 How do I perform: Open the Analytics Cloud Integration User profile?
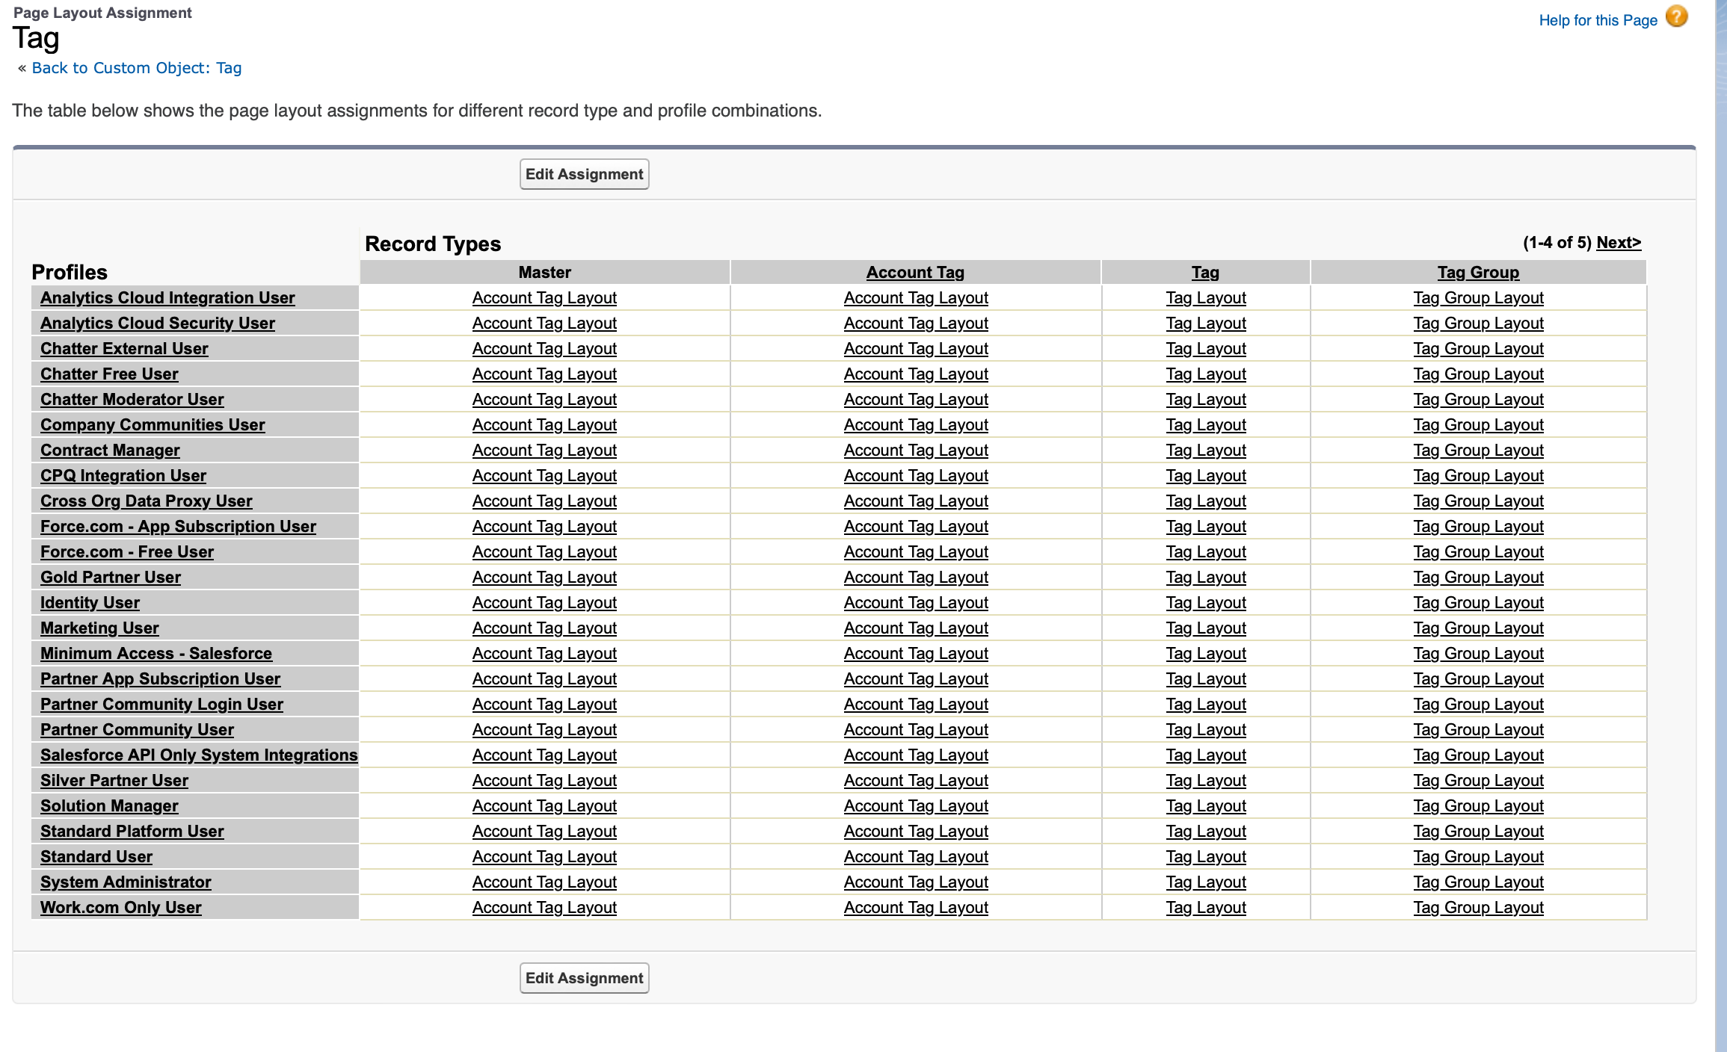tap(167, 298)
